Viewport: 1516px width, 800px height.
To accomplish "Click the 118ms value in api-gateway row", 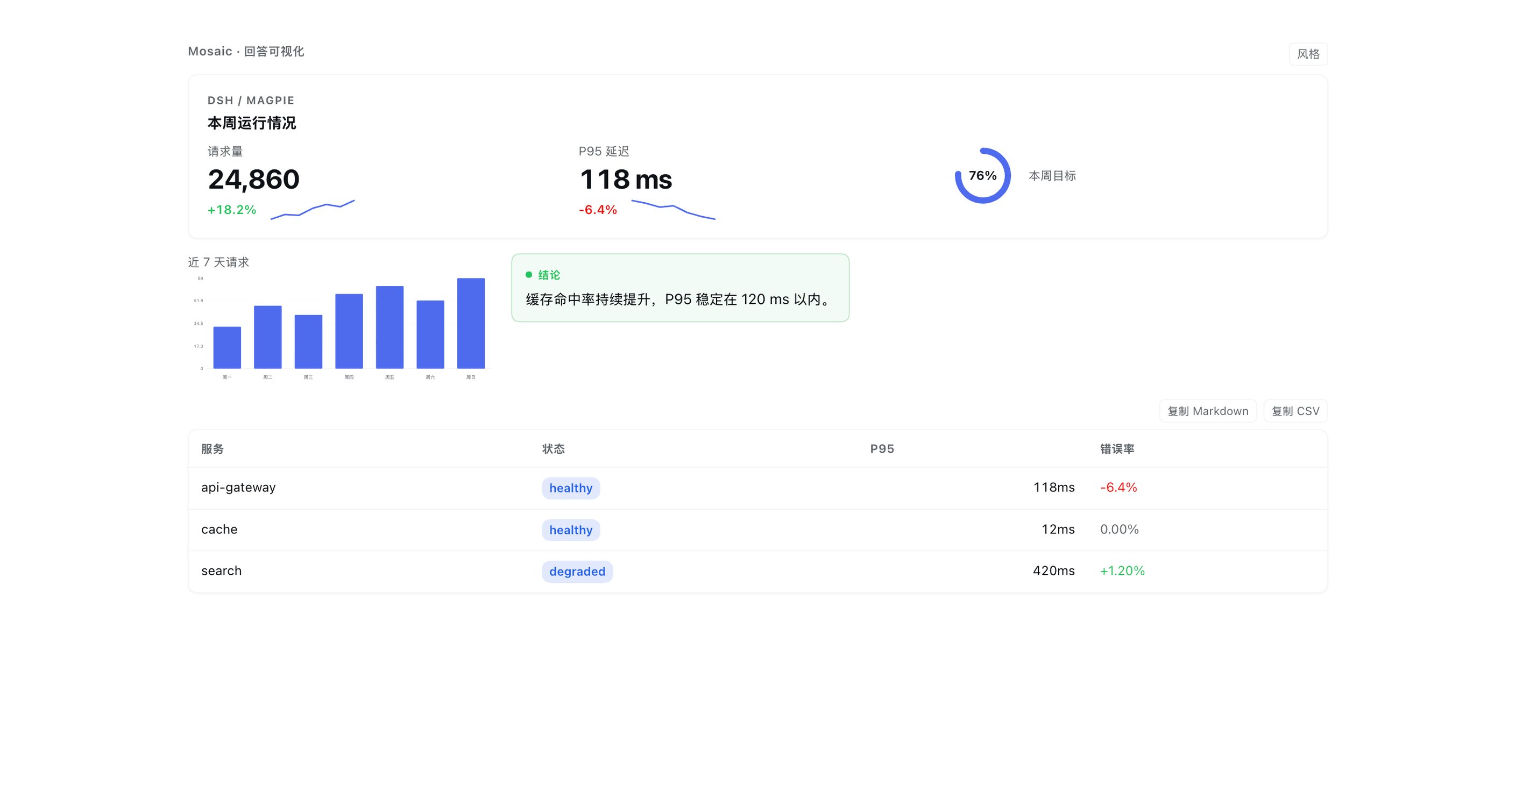I will pyautogui.click(x=1053, y=488).
